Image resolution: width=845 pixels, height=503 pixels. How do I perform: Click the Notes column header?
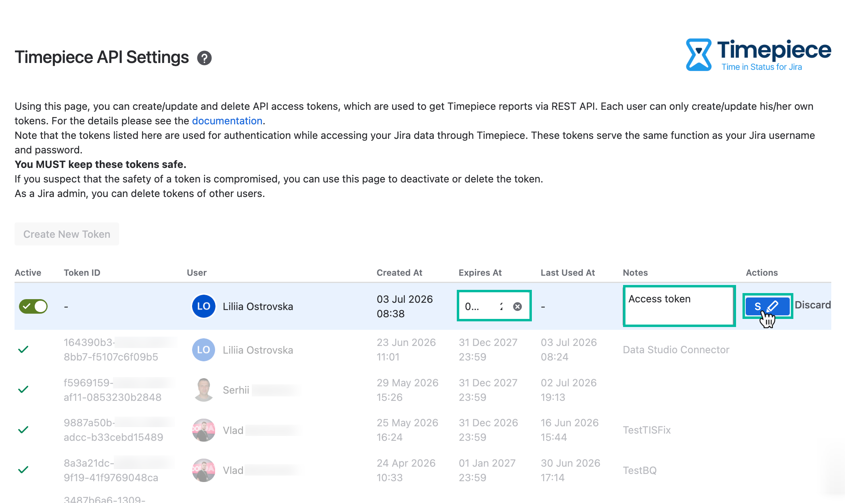(635, 272)
